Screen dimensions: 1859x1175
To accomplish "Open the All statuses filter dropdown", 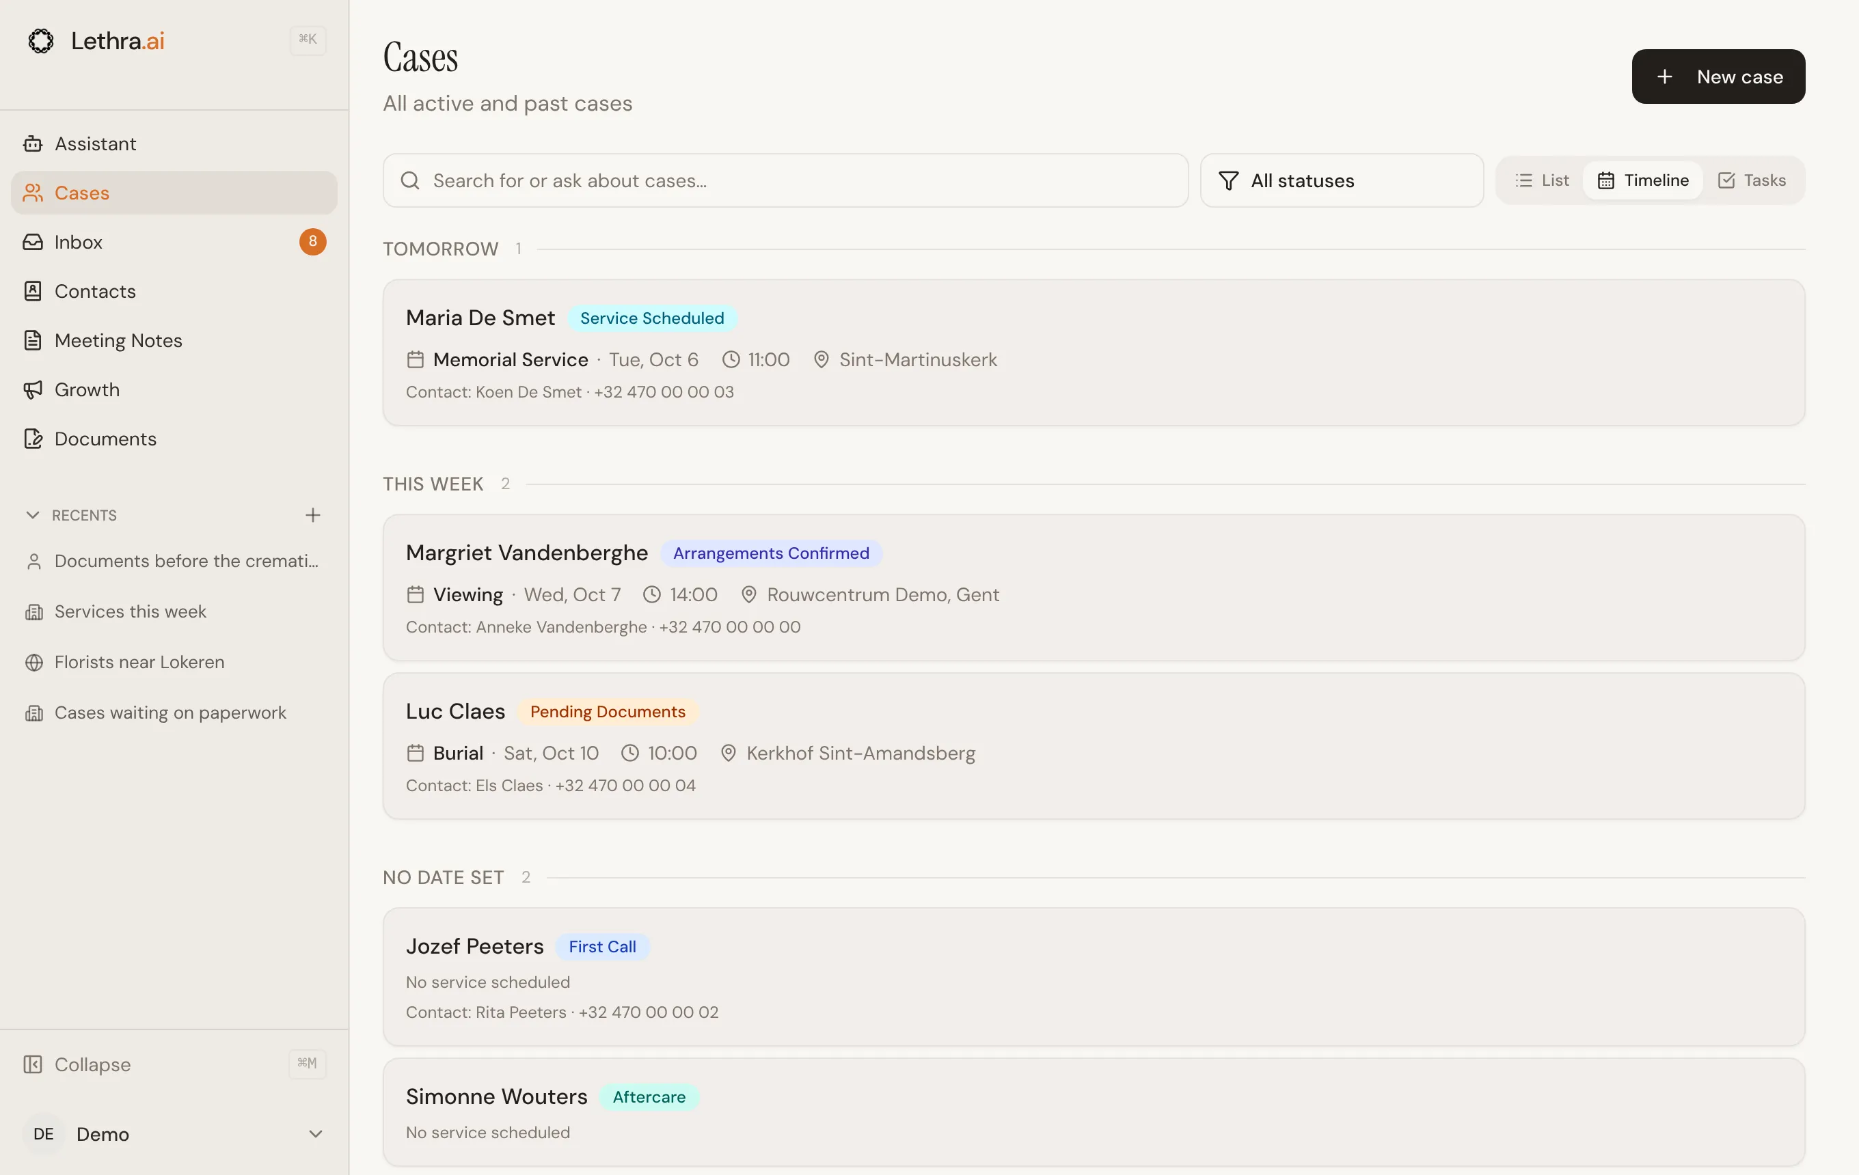I will tap(1342, 180).
